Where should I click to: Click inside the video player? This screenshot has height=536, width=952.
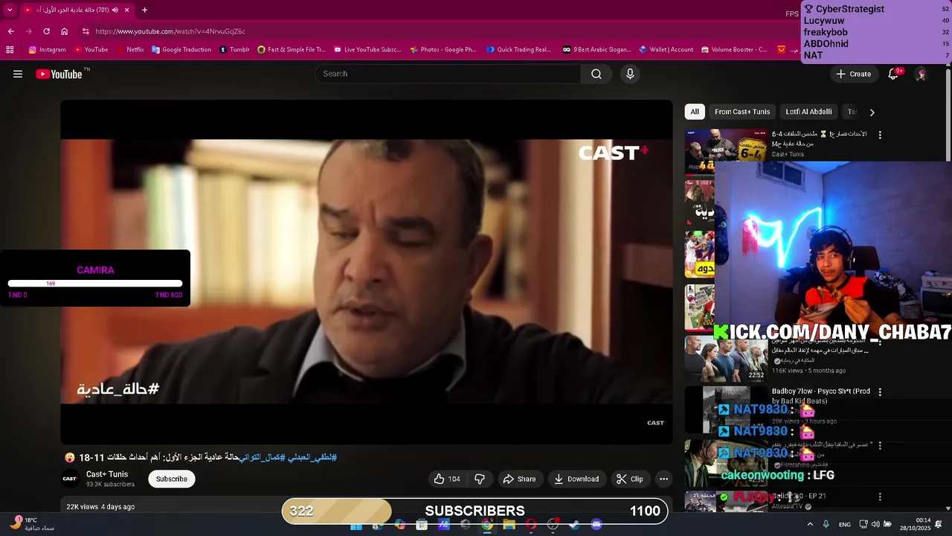pyautogui.click(x=367, y=272)
